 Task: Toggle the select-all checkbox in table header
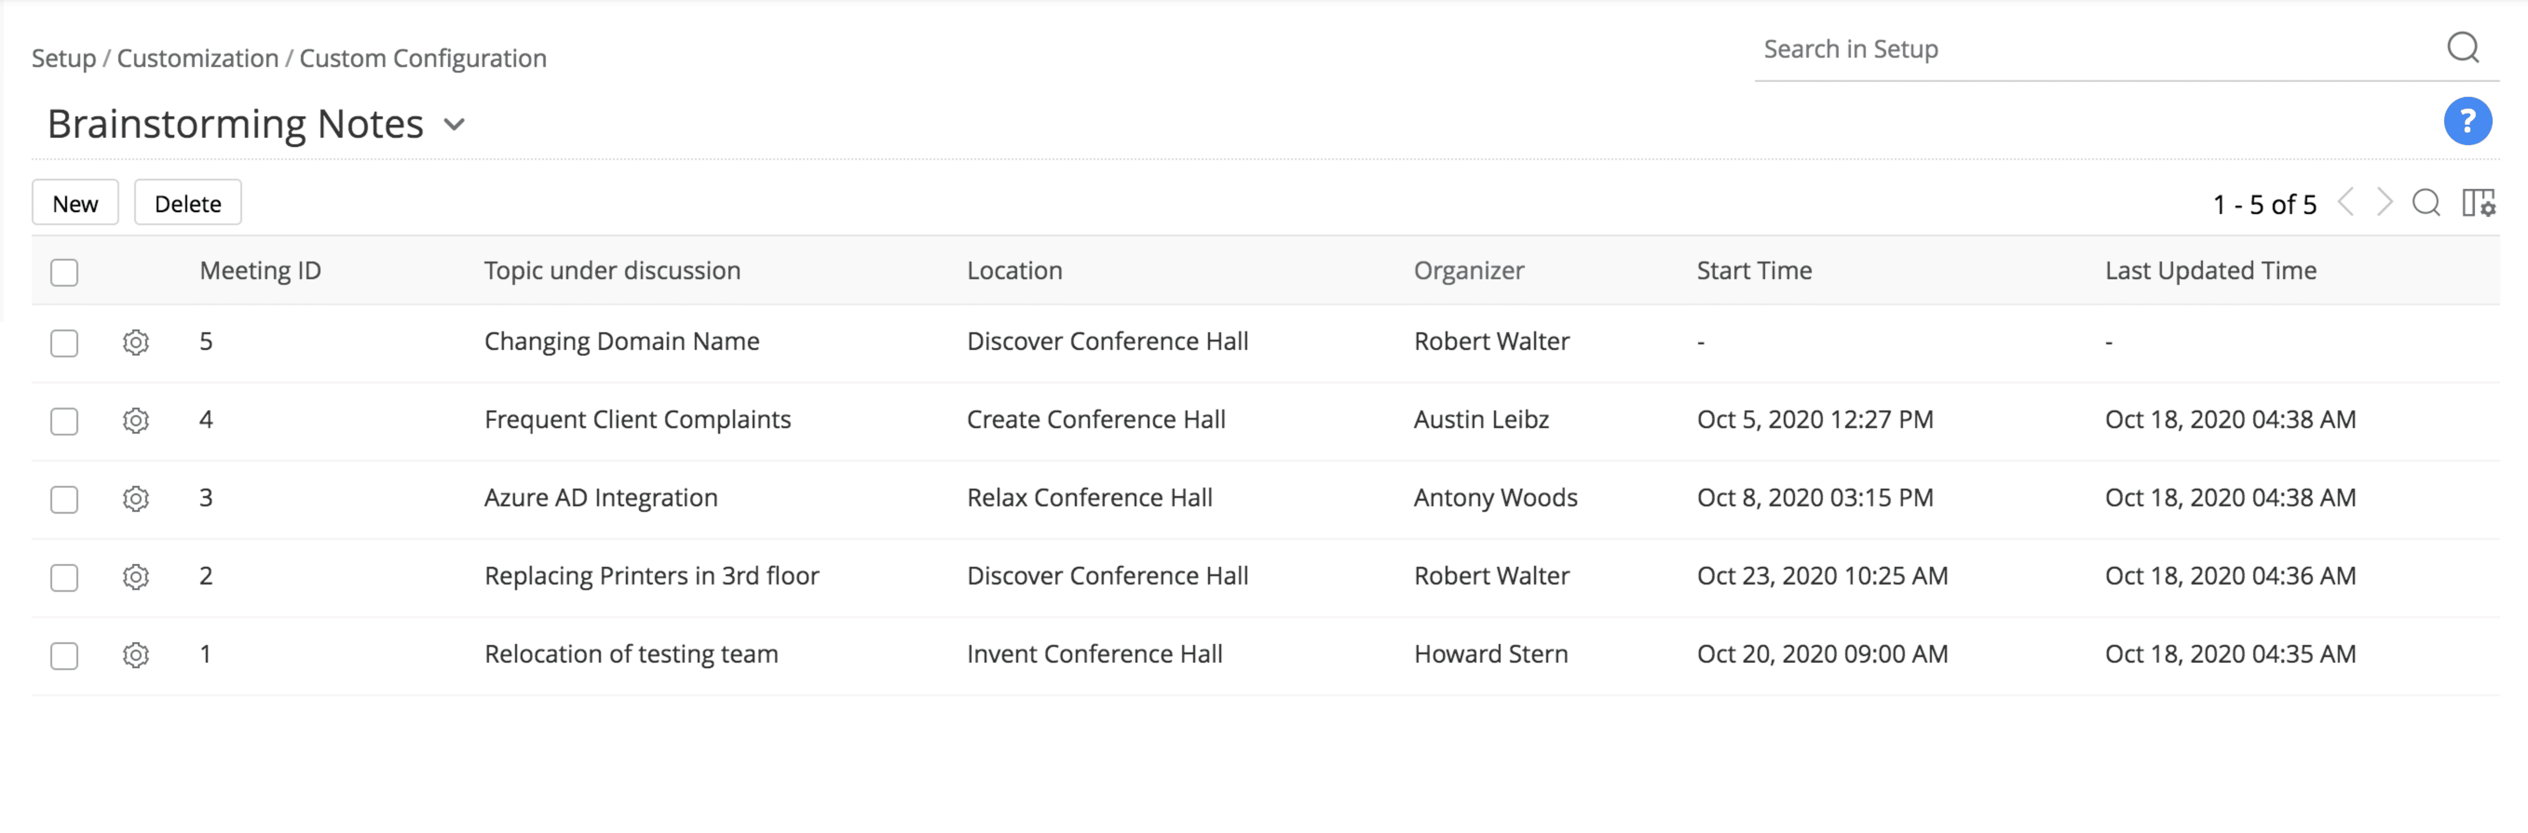point(65,271)
